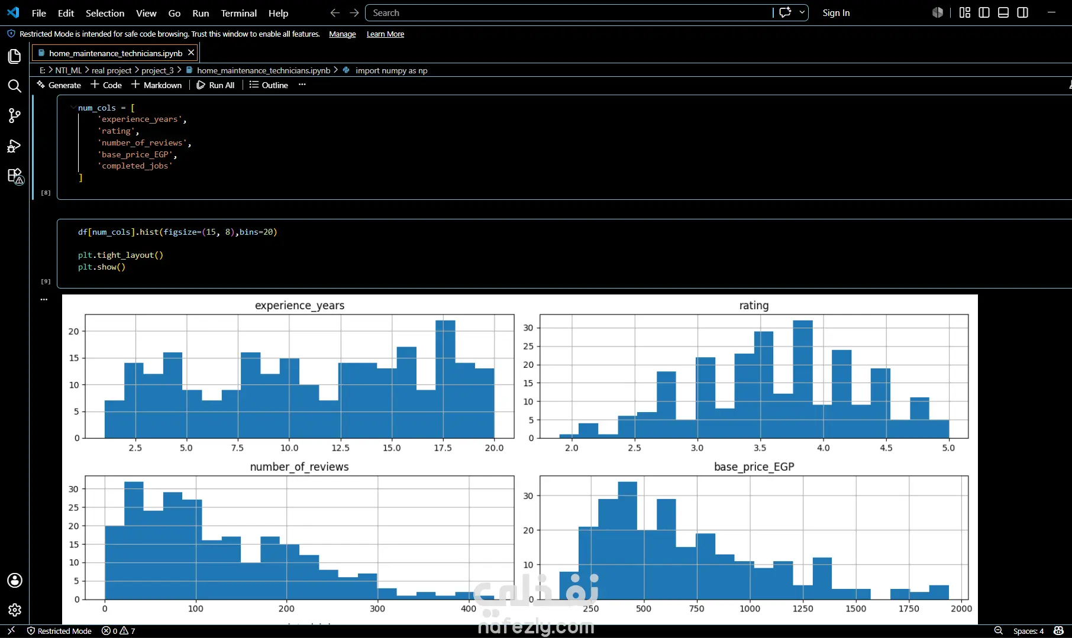Click the Search command center field

tap(569, 13)
